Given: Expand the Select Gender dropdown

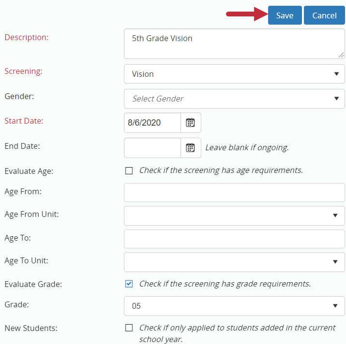Looking at the screenshot, I should [x=234, y=99].
